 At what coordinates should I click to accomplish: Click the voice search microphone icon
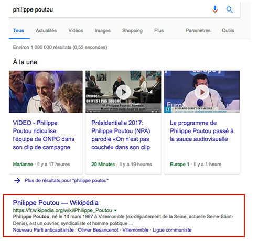(x=215, y=9)
